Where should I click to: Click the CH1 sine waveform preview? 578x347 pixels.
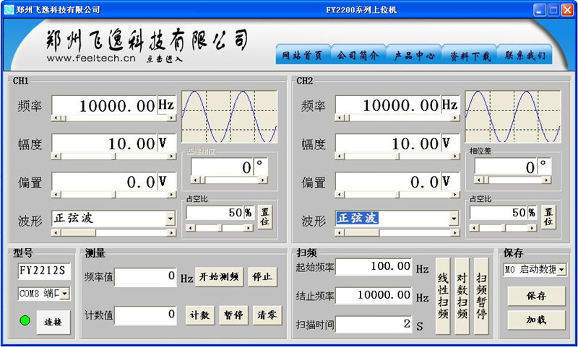point(229,117)
